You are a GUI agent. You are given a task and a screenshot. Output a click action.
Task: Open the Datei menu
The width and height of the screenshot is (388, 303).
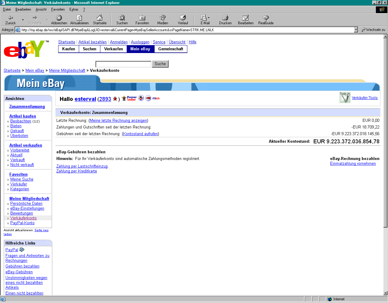click(7, 9)
